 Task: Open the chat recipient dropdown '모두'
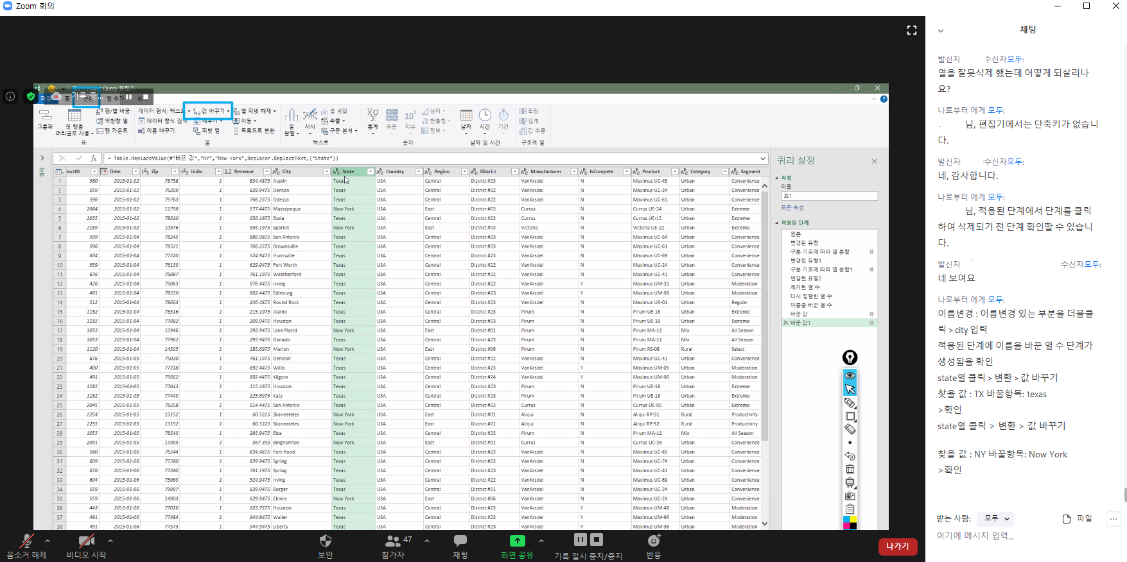coord(997,518)
